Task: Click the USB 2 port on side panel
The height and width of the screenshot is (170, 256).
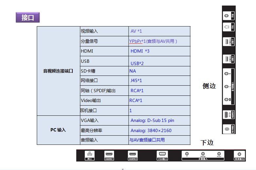Action: click(x=227, y=59)
